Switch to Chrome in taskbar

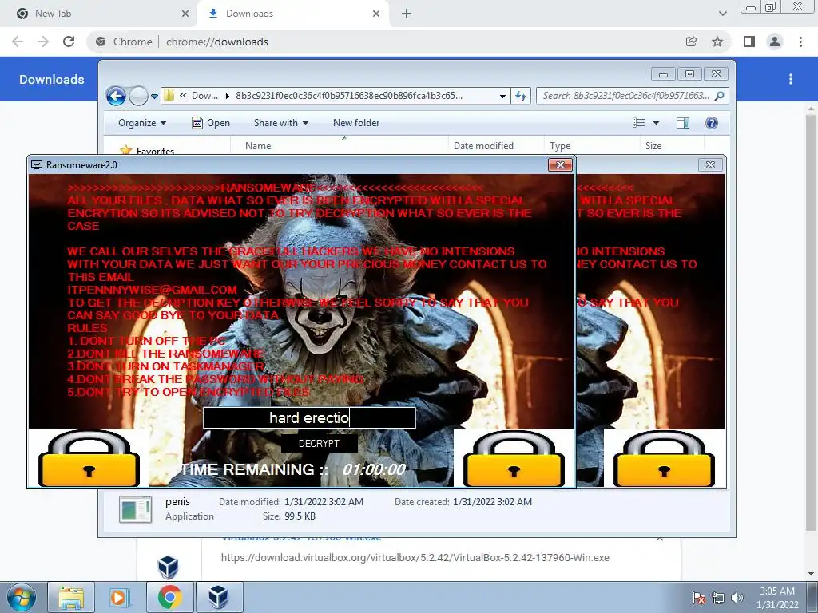coord(169,597)
